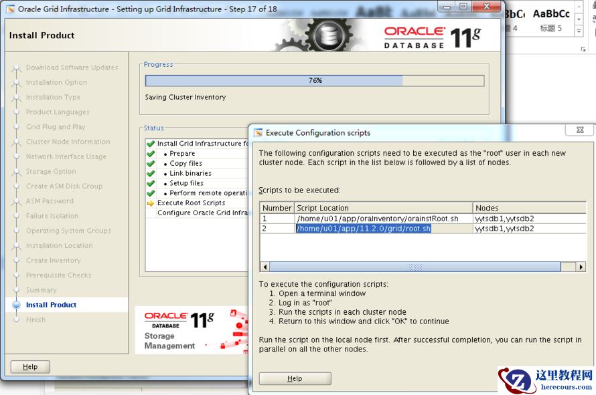Select Storage Option step in sidebar

51,171
